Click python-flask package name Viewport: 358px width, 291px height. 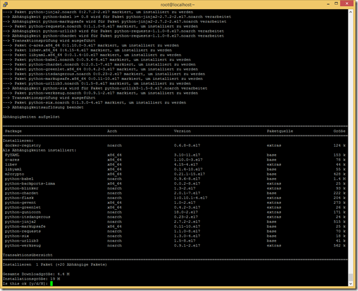tap(19, 198)
